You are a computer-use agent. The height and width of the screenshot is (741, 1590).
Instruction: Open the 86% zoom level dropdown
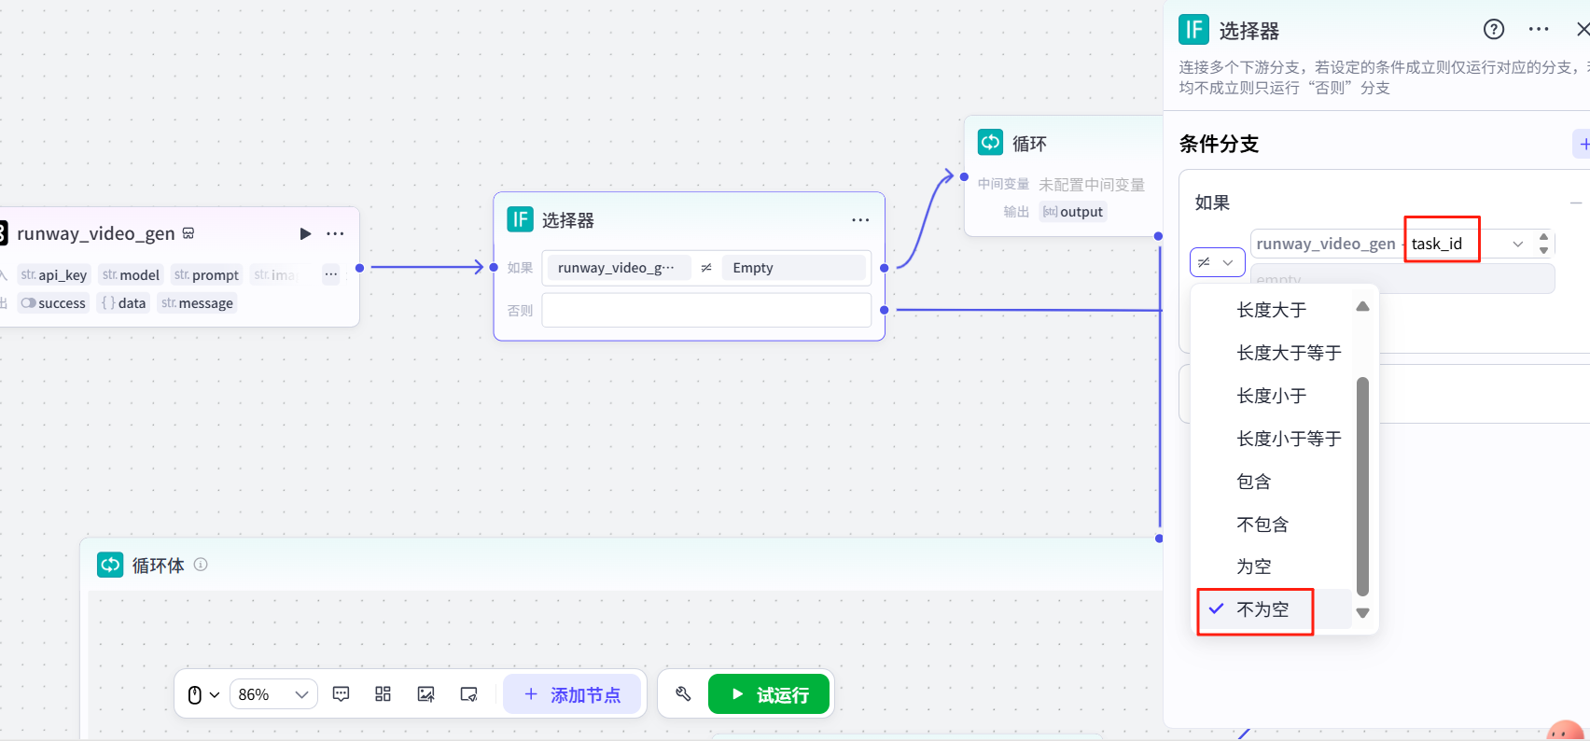click(x=273, y=694)
